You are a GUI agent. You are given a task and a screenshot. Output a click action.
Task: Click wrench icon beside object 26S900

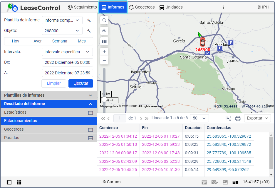[89, 31]
